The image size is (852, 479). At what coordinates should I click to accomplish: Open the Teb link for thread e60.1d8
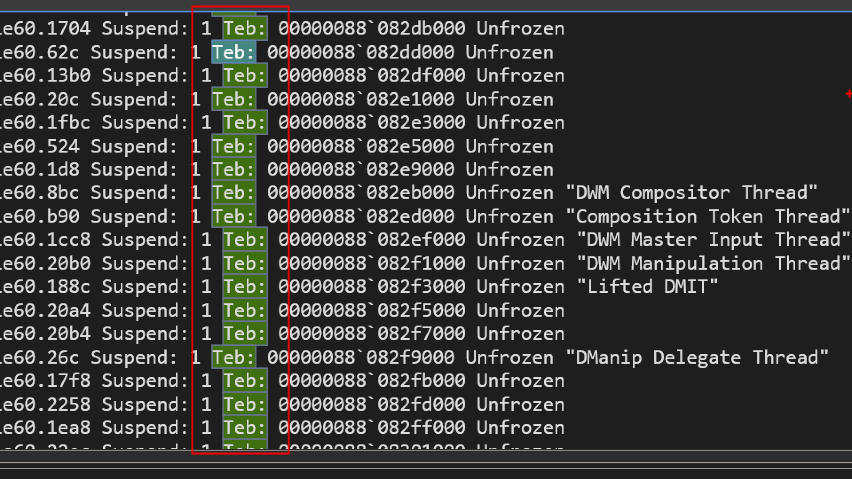[x=233, y=170]
